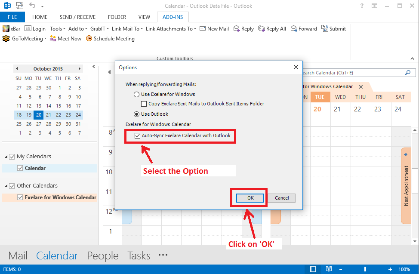
Task: Select Use Exelare for Windows radio
Action: pos(136,94)
